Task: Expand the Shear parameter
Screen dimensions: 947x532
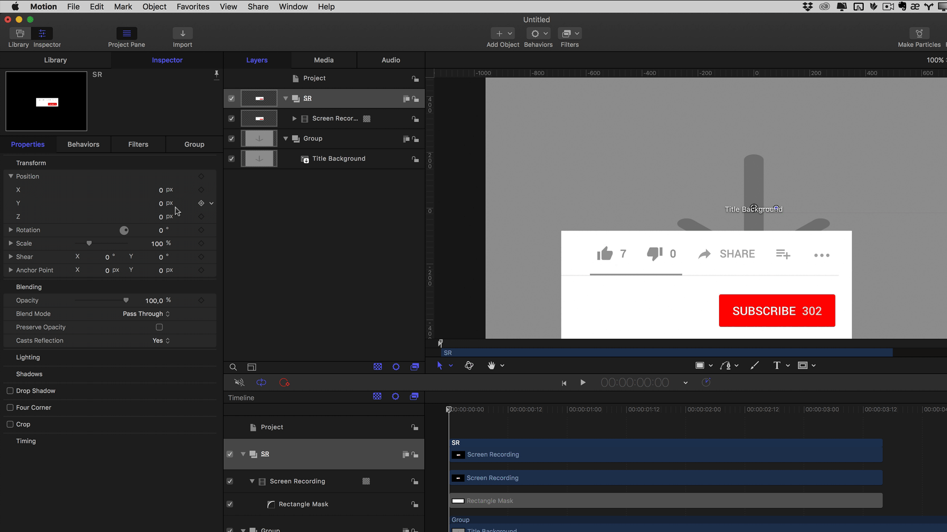Action: (10, 256)
